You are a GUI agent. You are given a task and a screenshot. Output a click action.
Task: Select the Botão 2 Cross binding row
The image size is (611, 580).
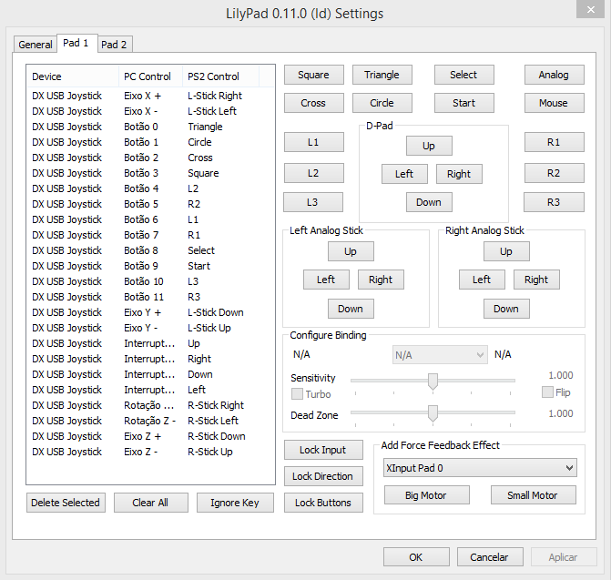[x=150, y=158]
